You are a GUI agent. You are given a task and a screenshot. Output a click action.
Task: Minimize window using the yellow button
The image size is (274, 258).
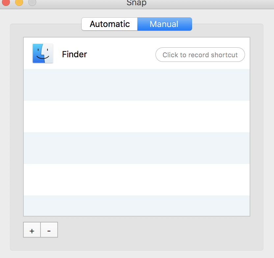[19, 2]
